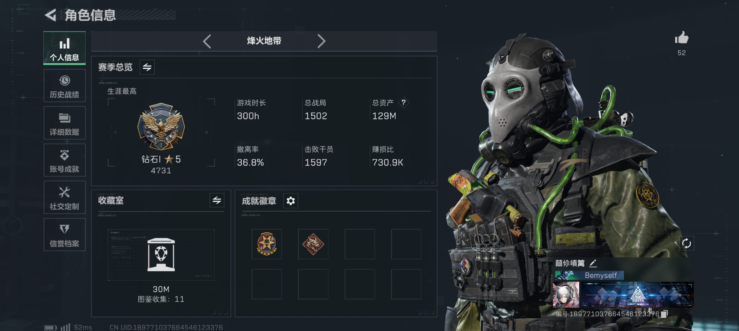Viewport: 739px width, 331px height.
Task: Open the 成就徽章 gear settings
Action: [291, 200]
